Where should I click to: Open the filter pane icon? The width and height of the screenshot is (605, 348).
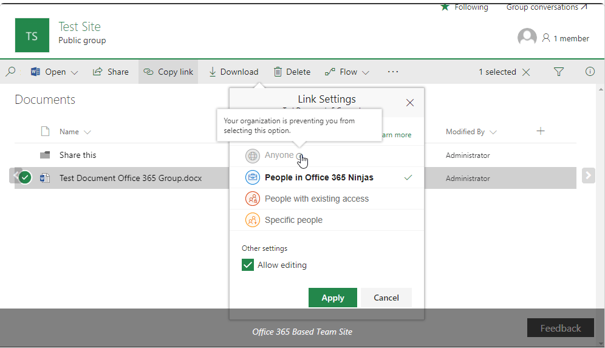click(558, 72)
